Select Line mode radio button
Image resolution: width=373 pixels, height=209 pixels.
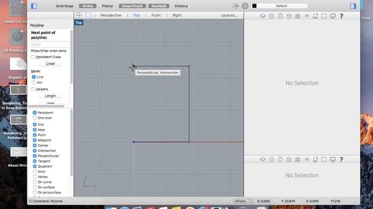34,77
